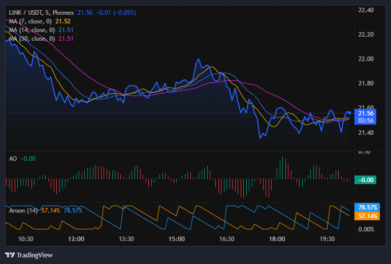Click the TradingView logo icon
Viewport: 391px width, 264px height.
click(x=10, y=255)
